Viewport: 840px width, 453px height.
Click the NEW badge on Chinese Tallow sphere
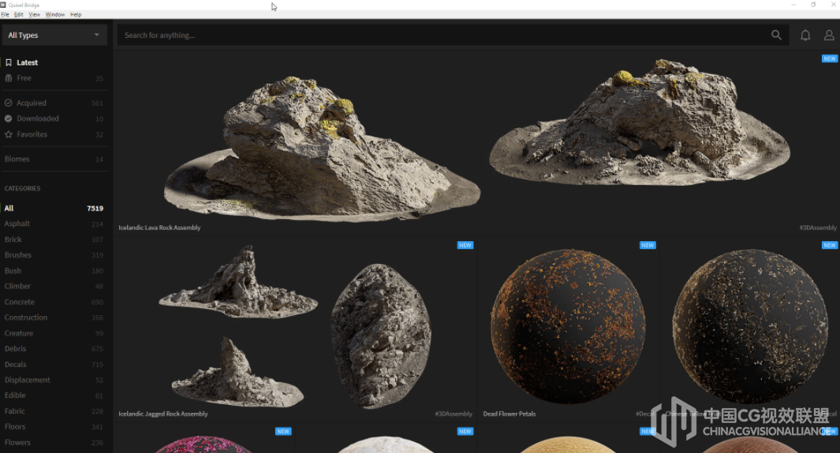click(829, 245)
